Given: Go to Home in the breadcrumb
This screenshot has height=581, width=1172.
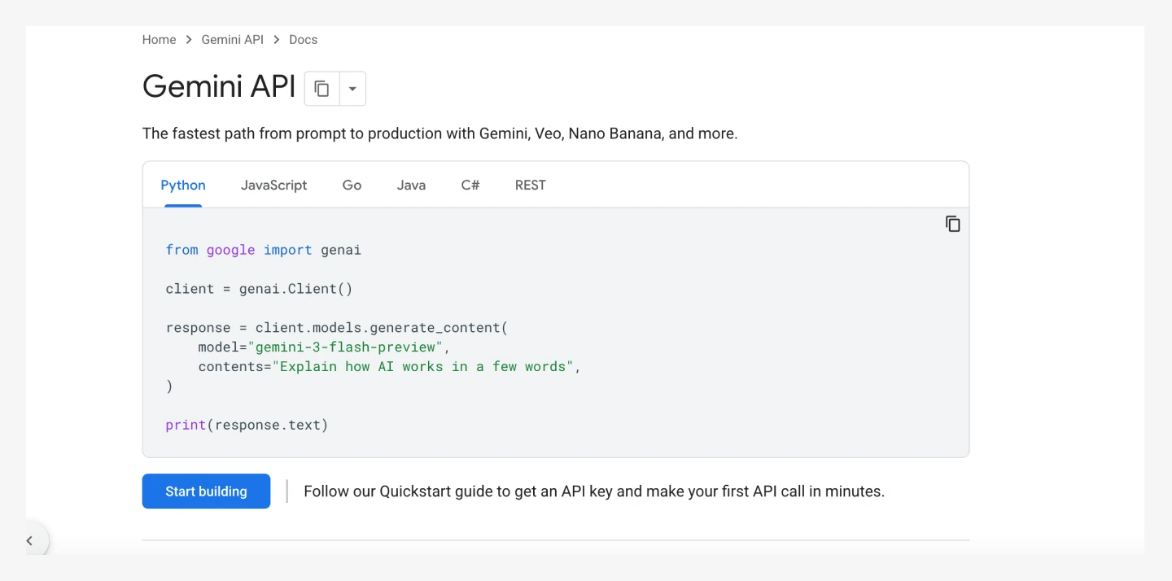Looking at the screenshot, I should click(x=159, y=40).
